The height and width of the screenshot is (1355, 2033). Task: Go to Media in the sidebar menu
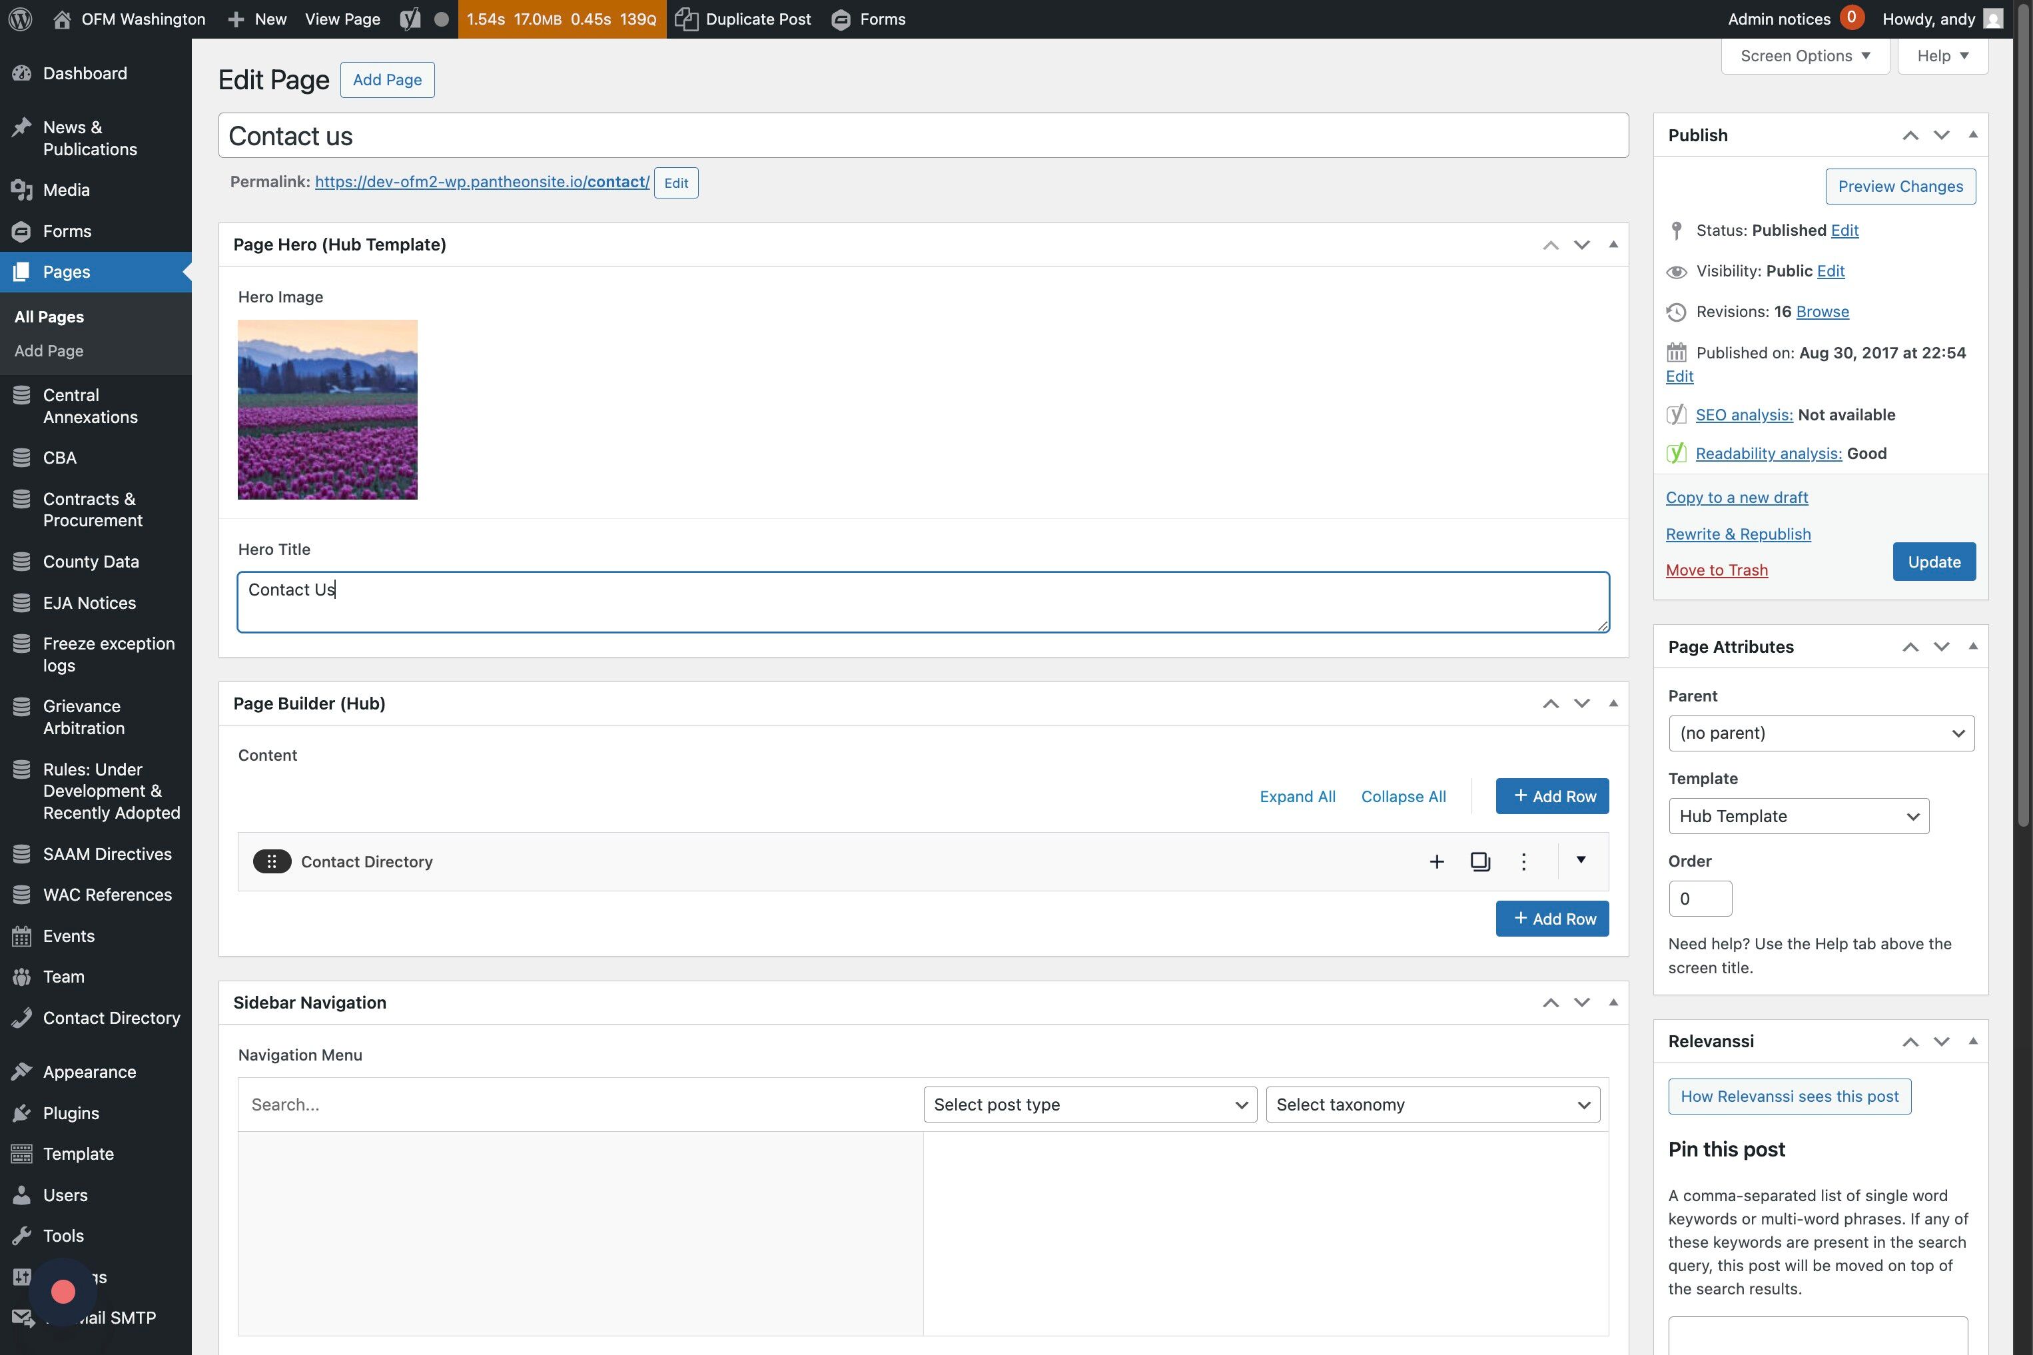point(67,190)
